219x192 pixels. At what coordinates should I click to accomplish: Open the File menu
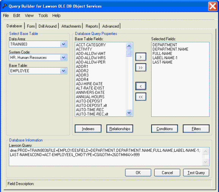point(6,16)
